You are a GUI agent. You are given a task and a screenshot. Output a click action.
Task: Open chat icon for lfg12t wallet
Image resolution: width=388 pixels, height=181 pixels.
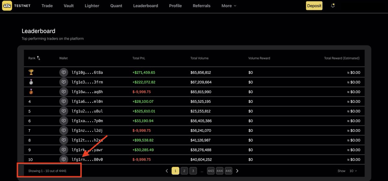(x=64, y=140)
